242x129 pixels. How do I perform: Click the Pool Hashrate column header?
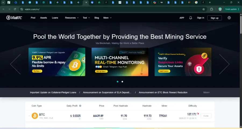coord(121,106)
